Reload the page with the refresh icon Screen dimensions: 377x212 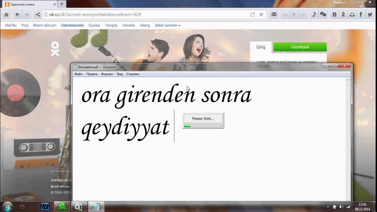pyautogui.click(x=252, y=14)
